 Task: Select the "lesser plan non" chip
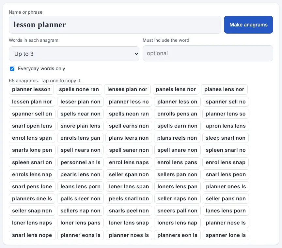(80, 102)
